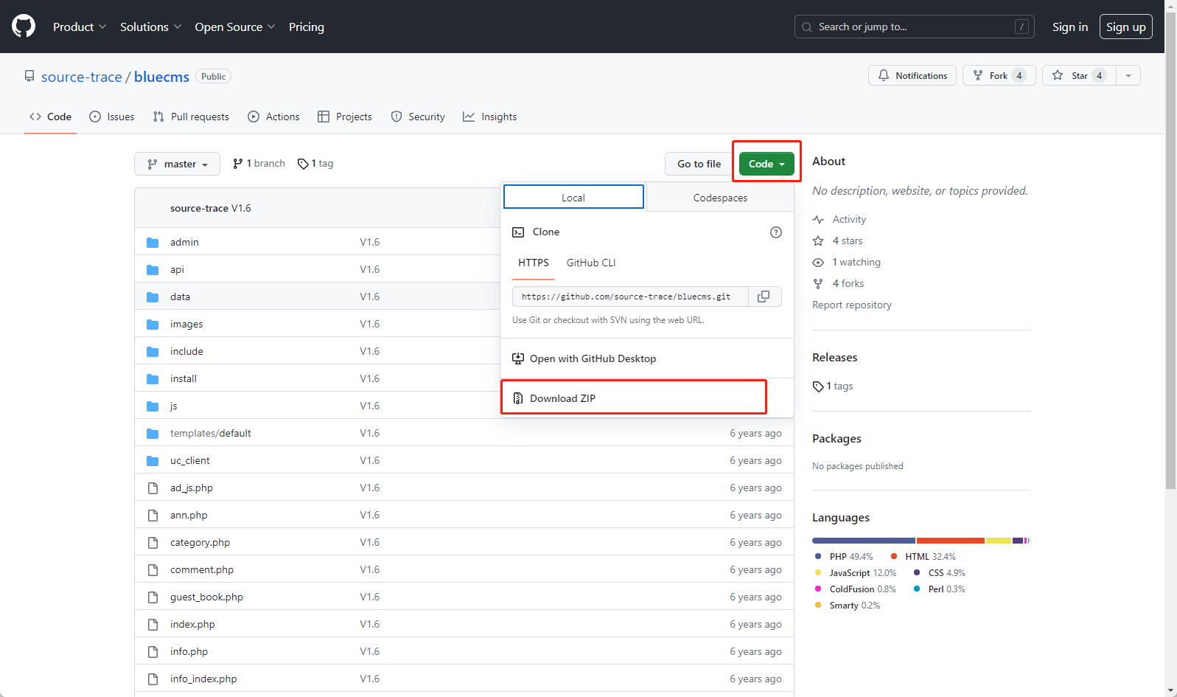
Task: Click the ad_js.php file icon
Action: [x=153, y=488]
